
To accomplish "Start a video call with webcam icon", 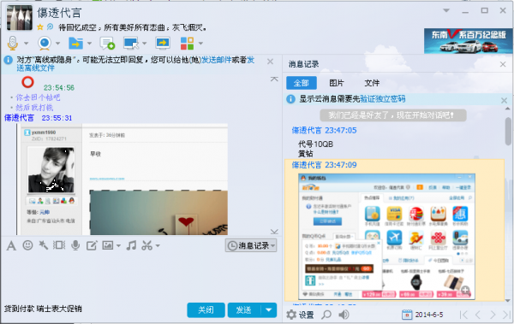I will pyautogui.click(x=45, y=43).
